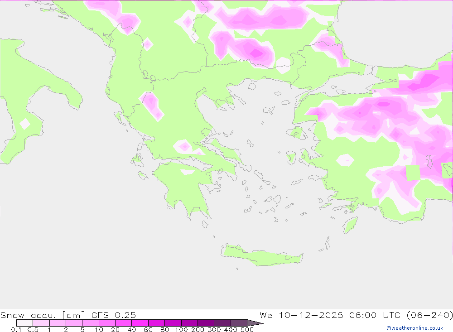Click the legend arrow tip above 500 cm
The image size is (453, 332).
tap(255, 323)
